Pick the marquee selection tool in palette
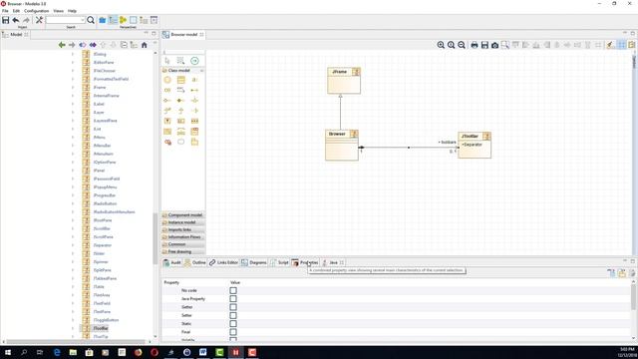The height and width of the screenshot is (359, 638). (x=180, y=61)
